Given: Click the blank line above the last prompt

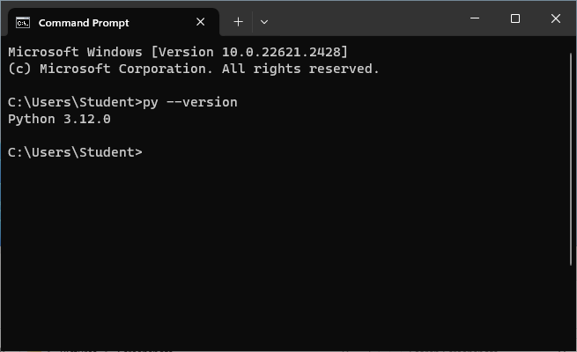Looking at the screenshot, I should [176, 136].
